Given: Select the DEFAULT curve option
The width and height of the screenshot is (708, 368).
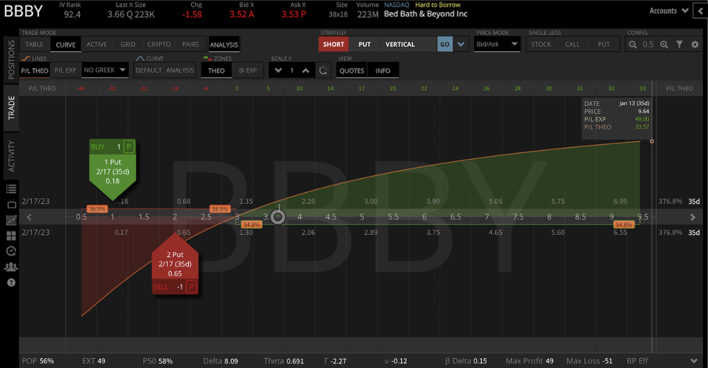Looking at the screenshot, I should click(x=149, y=71).
